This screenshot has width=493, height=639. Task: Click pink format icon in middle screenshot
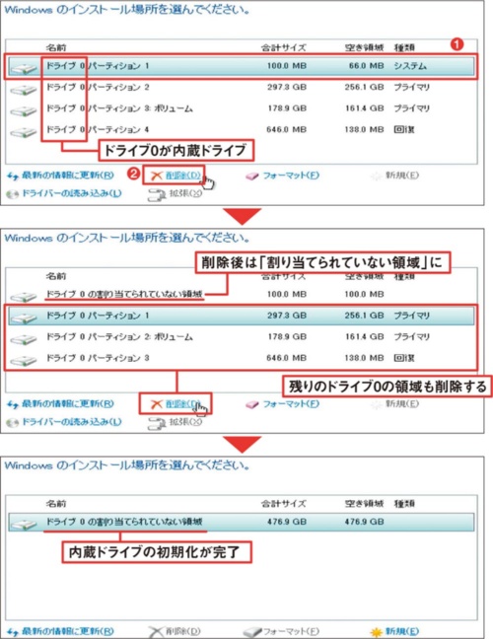coord(251,404)
